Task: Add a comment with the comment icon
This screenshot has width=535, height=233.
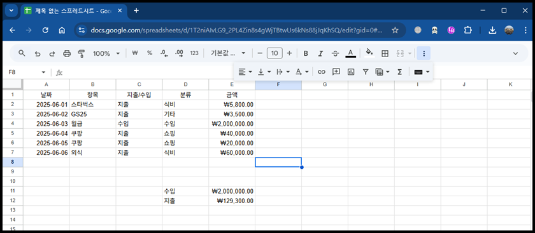Action: tap(336, 72)
